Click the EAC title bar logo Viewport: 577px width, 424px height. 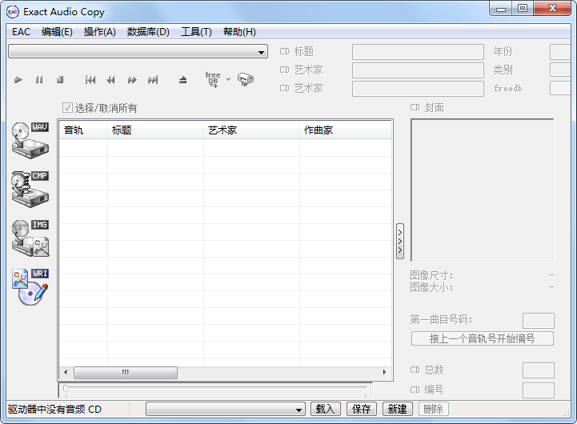[x=13, y=12]
